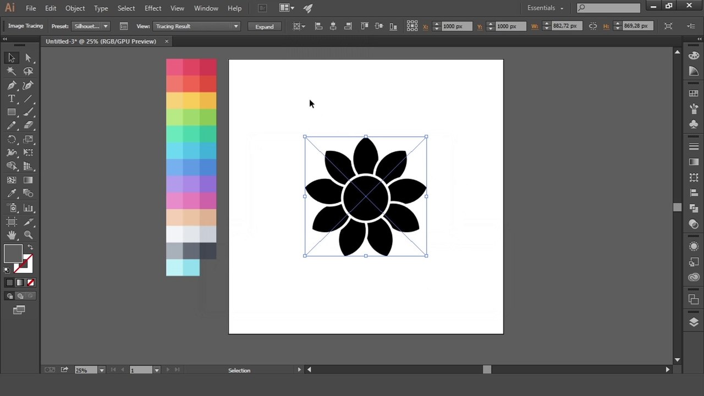Open the Stroke panel icon
Image resolution: width=704 pixels, height=396 pixels.
(694, 147)
